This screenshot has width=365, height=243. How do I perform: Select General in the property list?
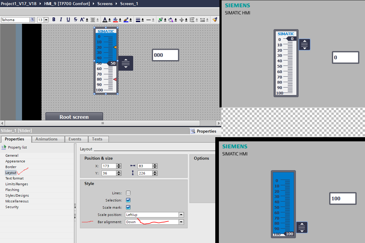coord(12,155)
